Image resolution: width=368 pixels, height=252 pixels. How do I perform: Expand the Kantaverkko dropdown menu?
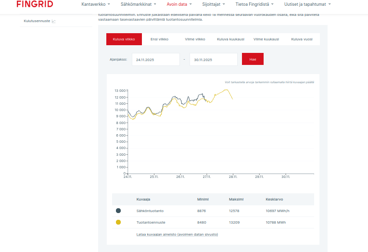[96, 4]
